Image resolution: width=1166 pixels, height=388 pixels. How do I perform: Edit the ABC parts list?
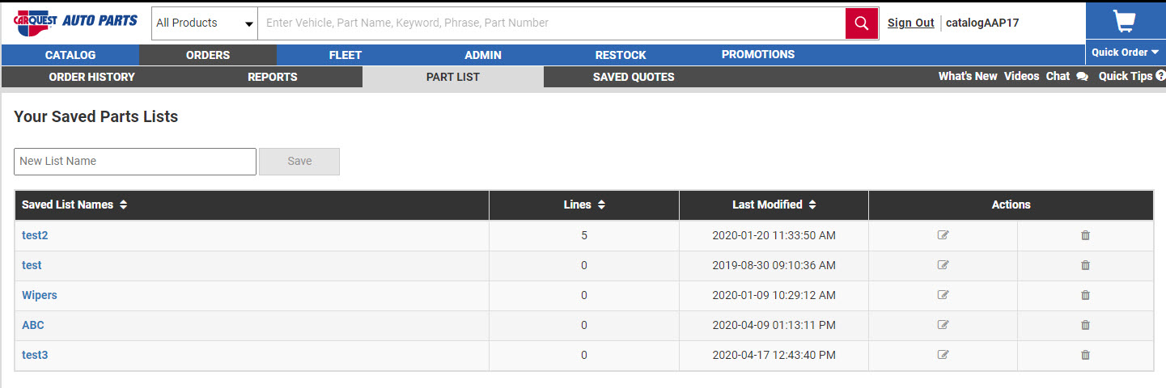(943, 325)
